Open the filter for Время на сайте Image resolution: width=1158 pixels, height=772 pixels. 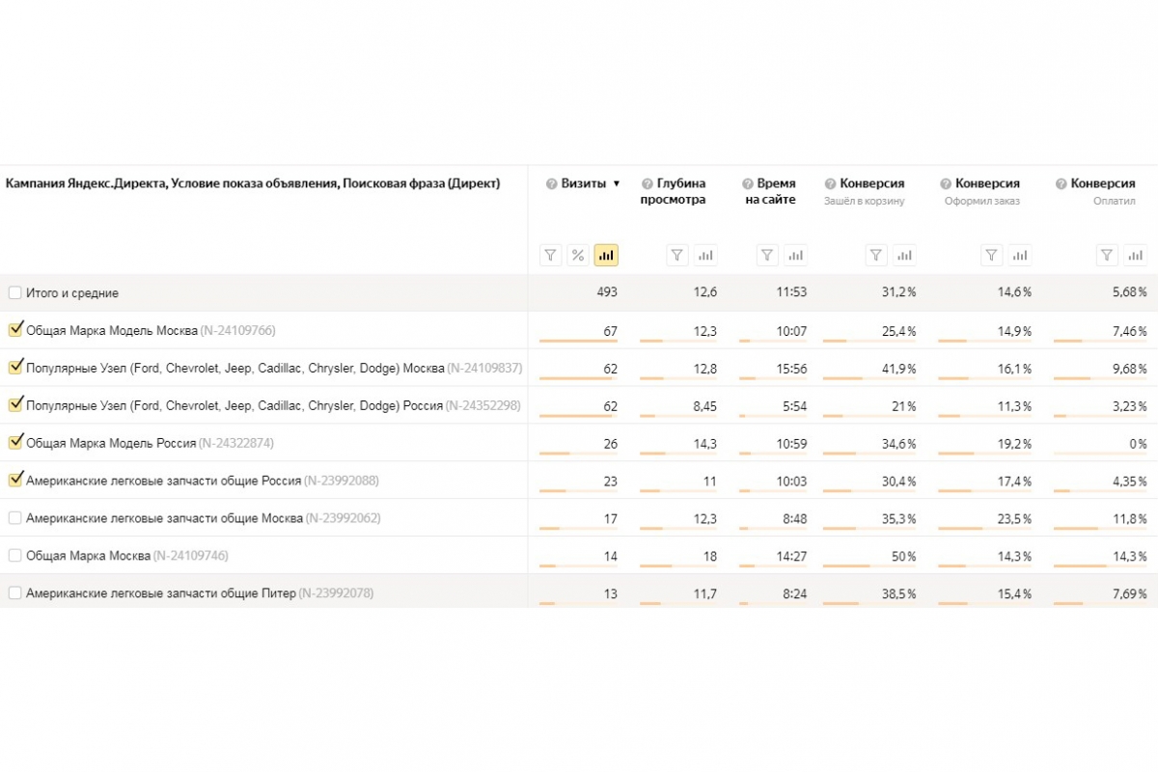(x=767, y=256)
